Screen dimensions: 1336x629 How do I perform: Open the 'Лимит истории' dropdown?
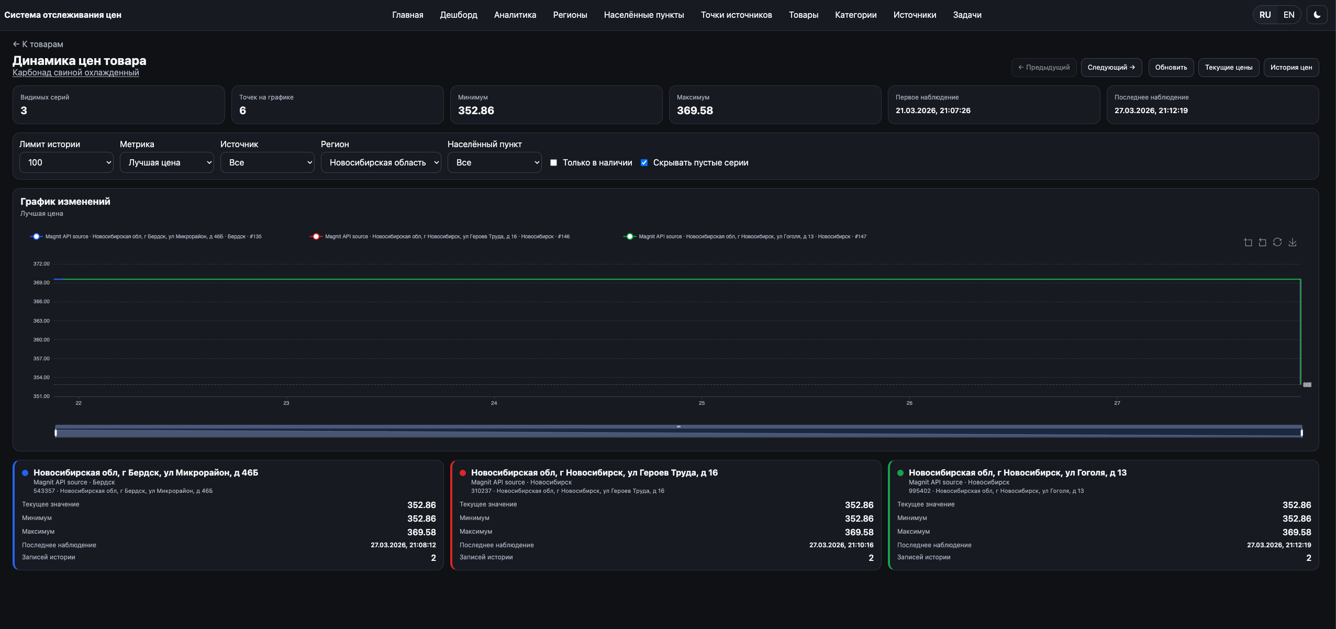coord(66,162)
